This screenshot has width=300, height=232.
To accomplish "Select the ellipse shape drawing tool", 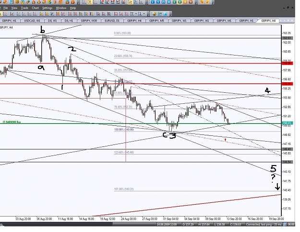I will coord(127,14).
